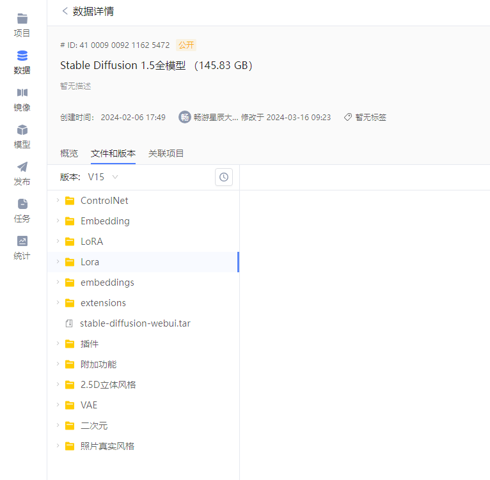Click the 插件 folder icon
Screen dimensions: 490x480
coord(70,344)
